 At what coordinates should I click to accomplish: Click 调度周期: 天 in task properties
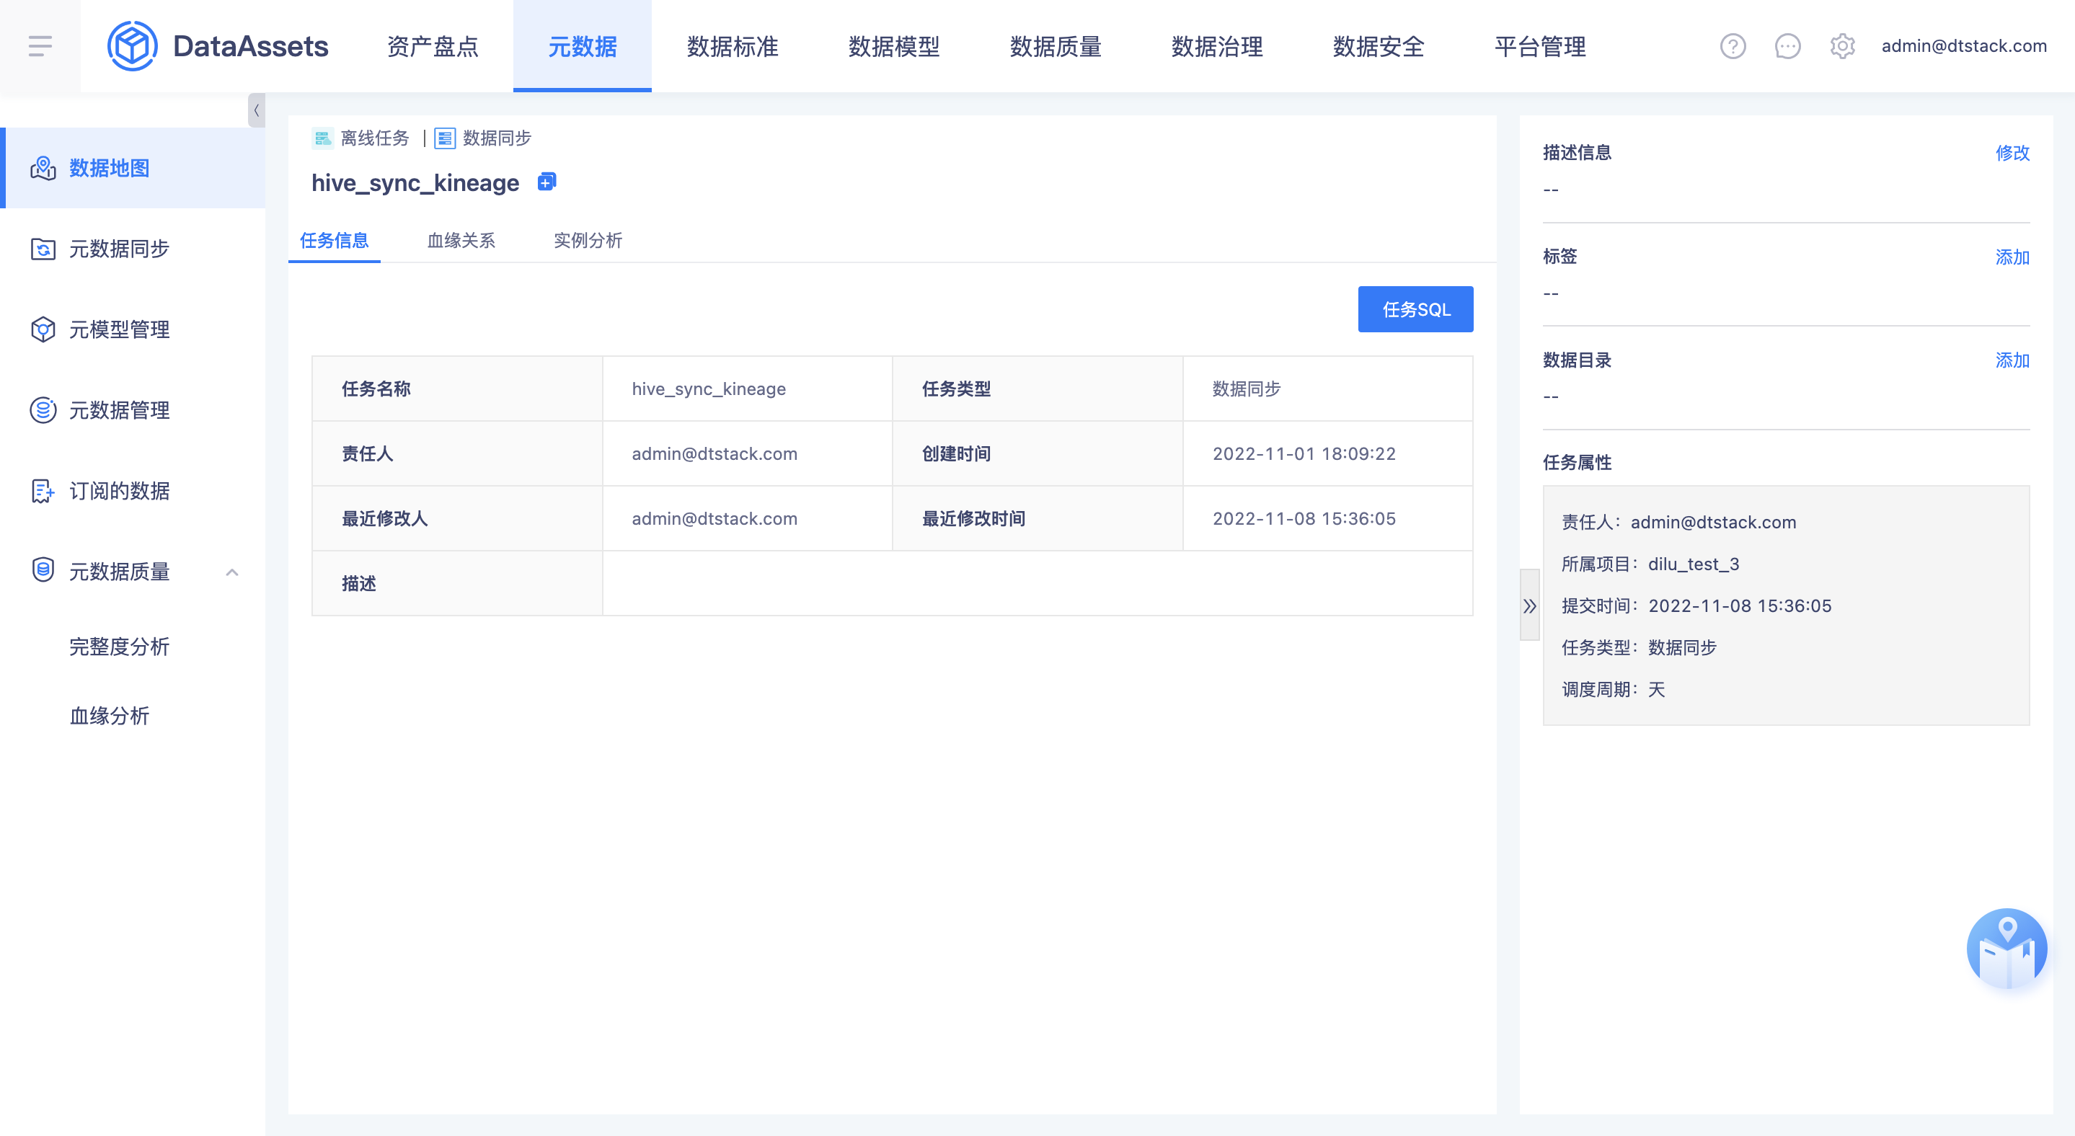[x=1613, y=689]
